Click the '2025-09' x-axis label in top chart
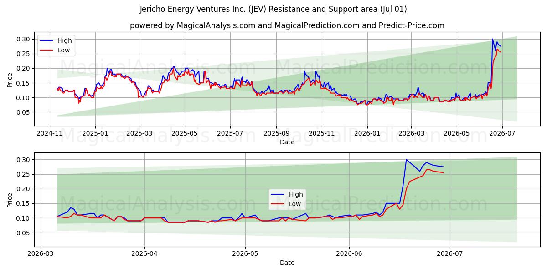The image size is (547, 273). click(276, 134)
